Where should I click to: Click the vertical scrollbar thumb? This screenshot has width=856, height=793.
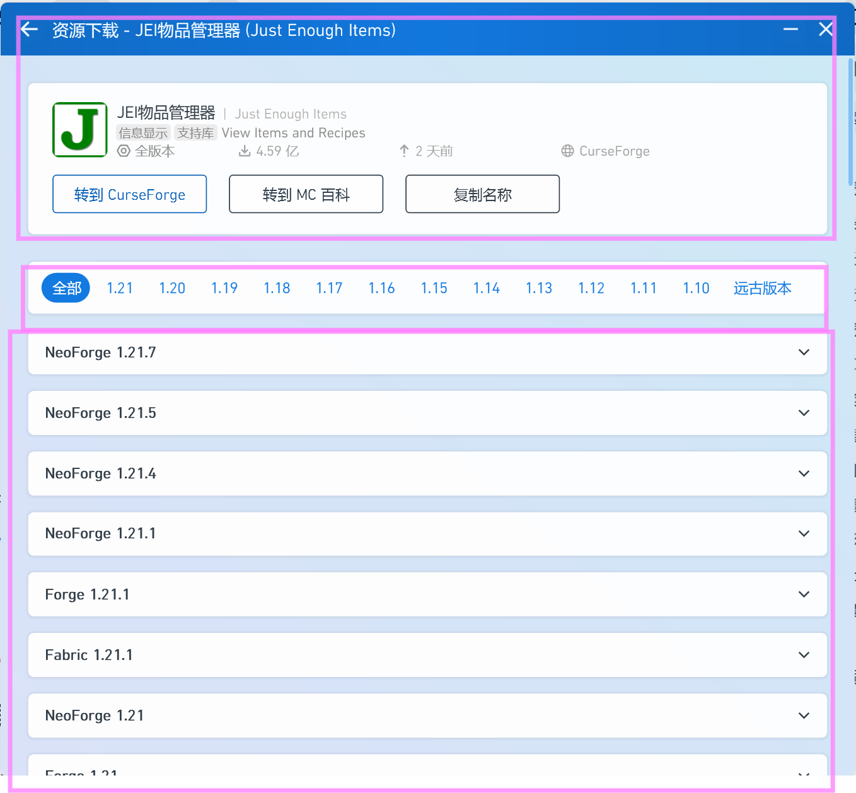tap(850, 122)
